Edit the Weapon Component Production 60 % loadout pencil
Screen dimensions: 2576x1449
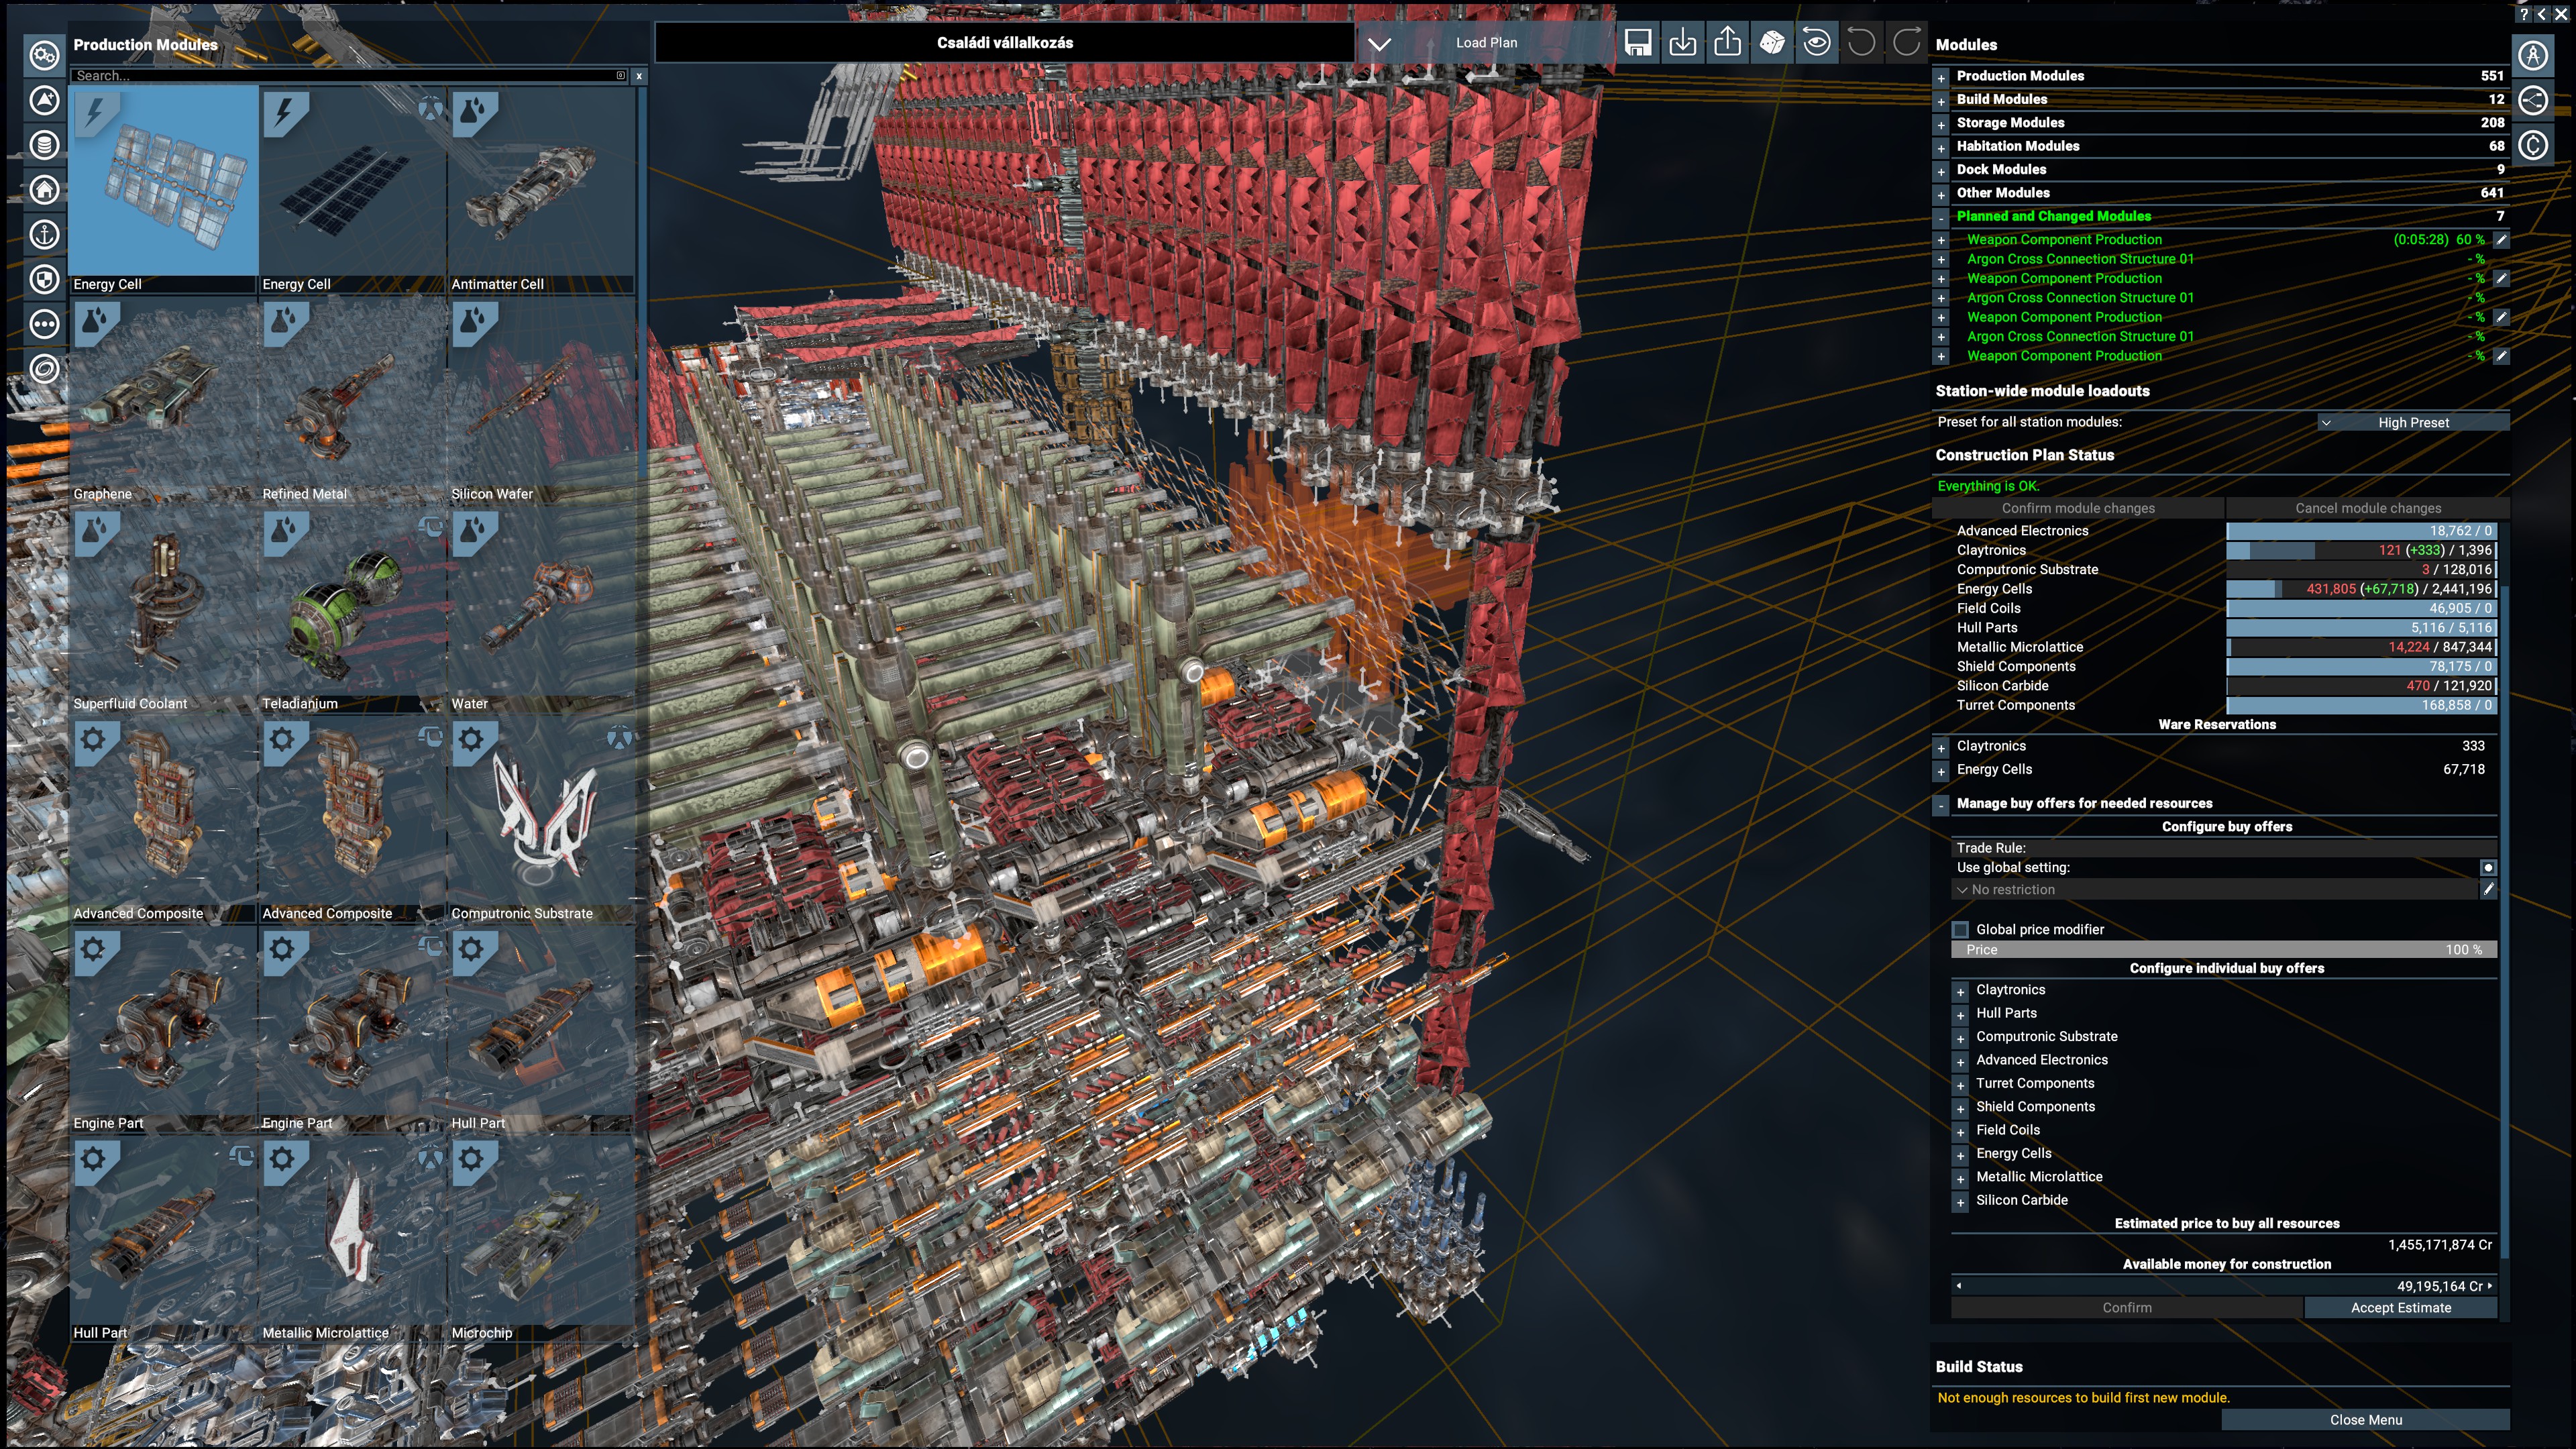point(2500,240)
